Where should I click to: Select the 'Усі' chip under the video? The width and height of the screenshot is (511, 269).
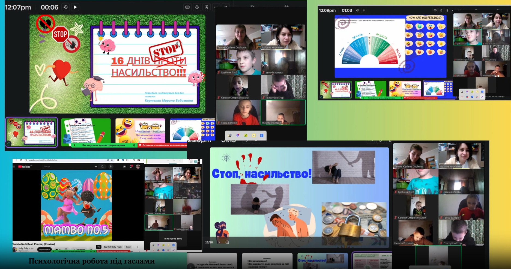click(x=99, y=247)
